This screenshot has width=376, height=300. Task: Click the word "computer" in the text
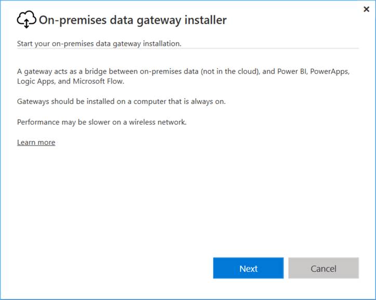[151, 102]
